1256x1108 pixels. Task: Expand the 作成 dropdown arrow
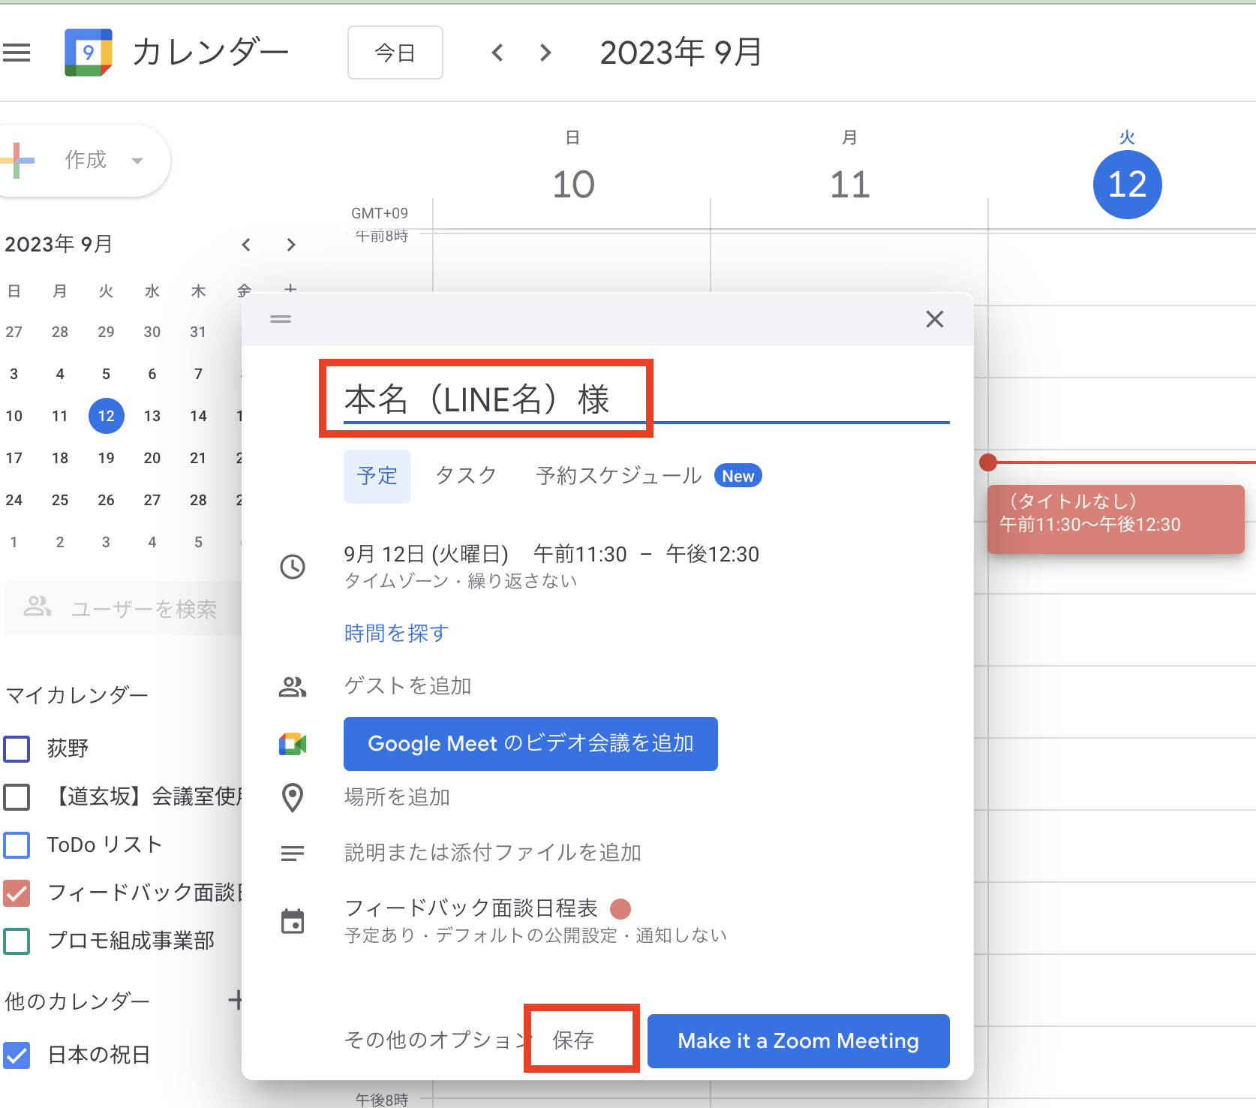137,160
